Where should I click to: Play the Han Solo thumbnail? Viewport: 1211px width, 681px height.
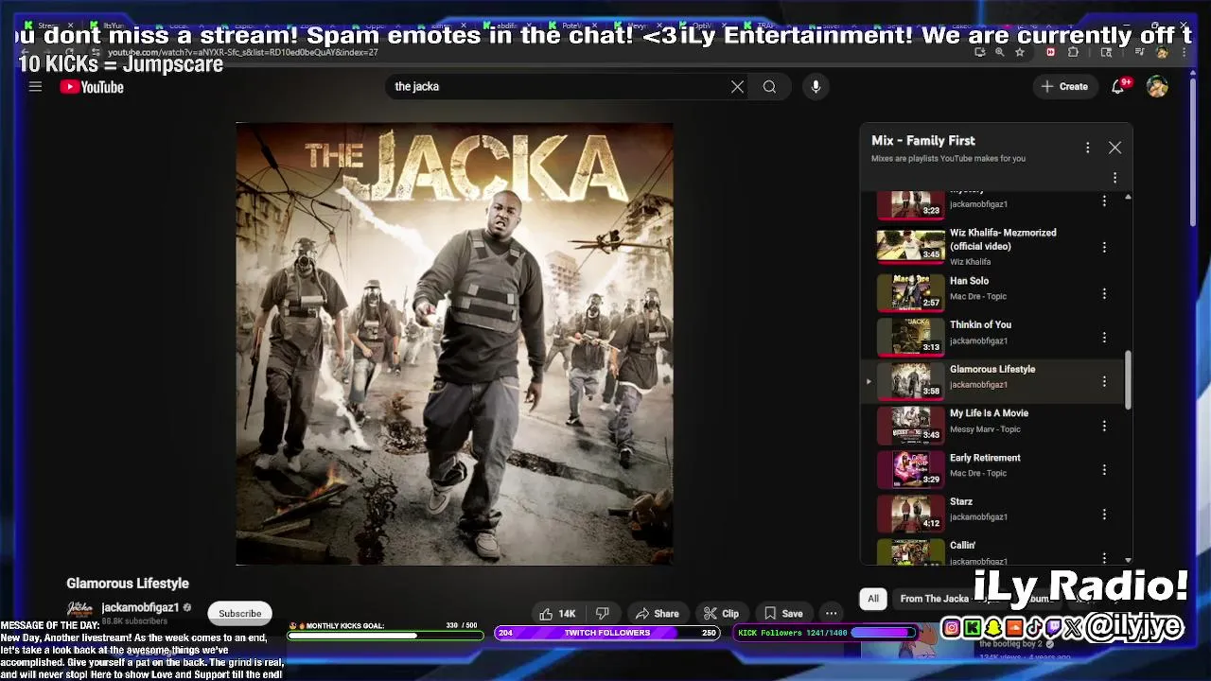coord(910,291)
